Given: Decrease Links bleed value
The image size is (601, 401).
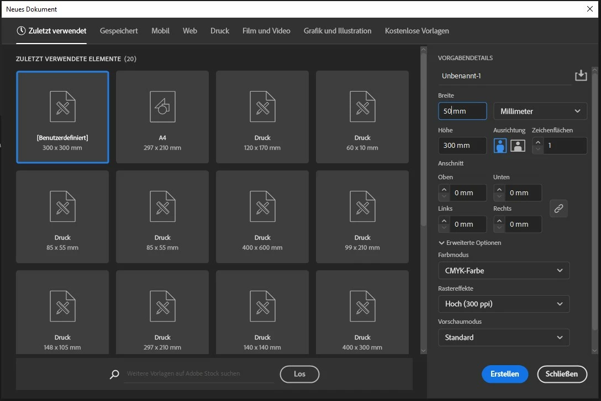Looking at the screenshot, I should pyautogui.click(x=444, y=228).
